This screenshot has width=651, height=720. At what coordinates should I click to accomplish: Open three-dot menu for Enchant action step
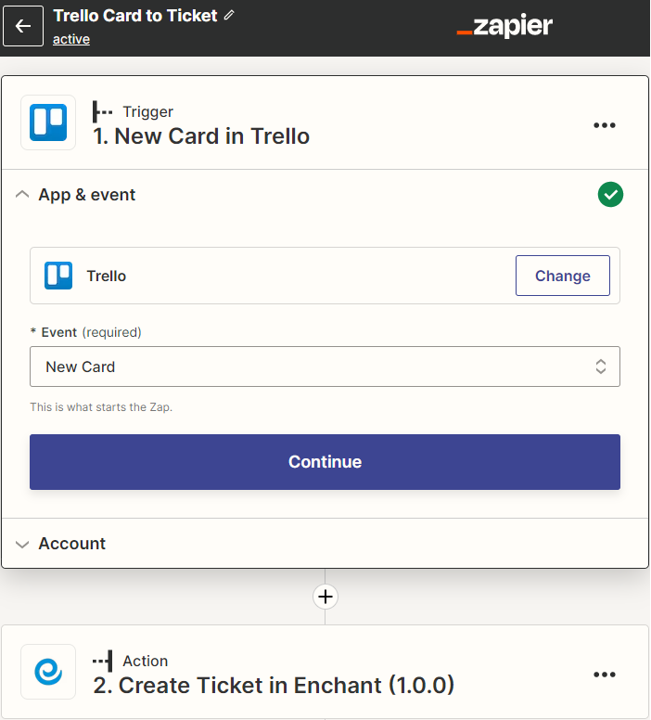tap(605, 675)
